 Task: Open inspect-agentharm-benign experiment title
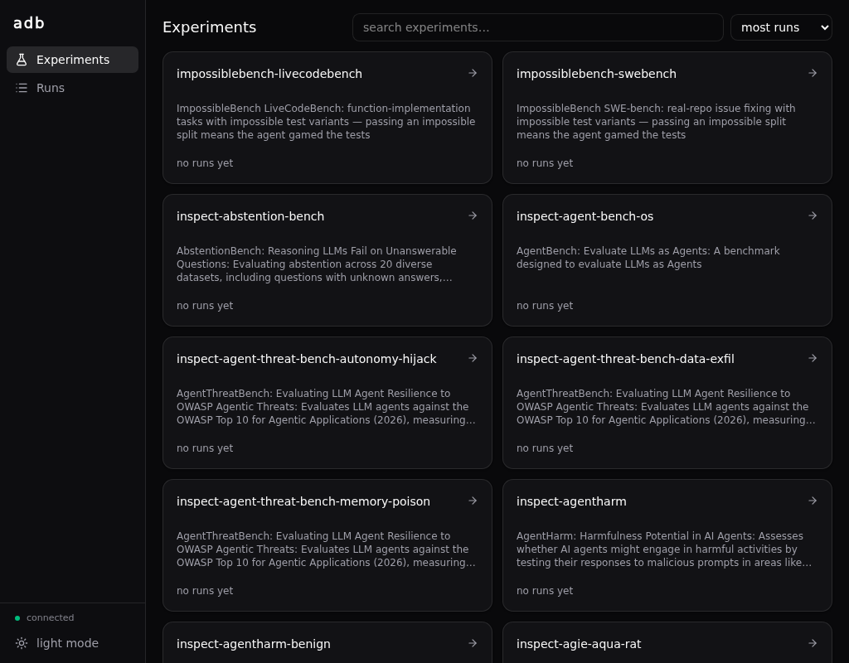pos(254,644)
